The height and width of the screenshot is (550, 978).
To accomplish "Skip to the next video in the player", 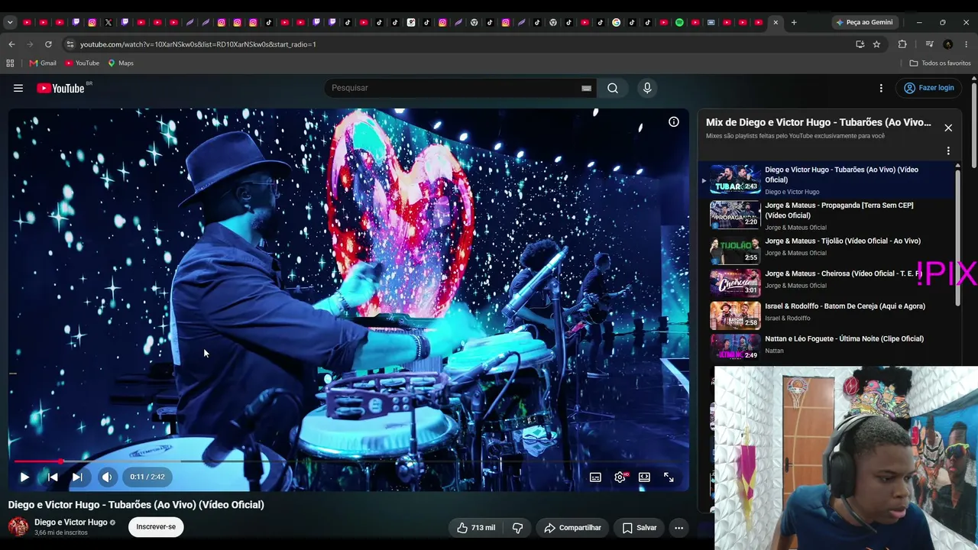I will click(77, 477).
